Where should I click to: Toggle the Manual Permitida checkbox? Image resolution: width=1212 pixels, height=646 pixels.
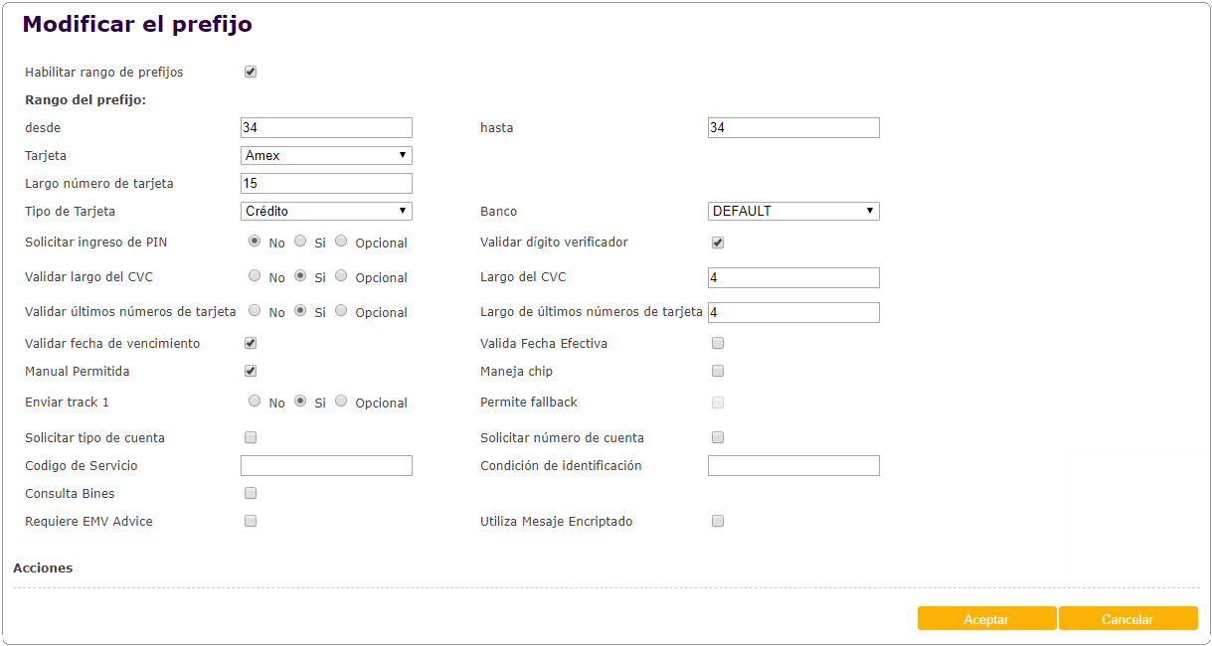tap(251, 371)
